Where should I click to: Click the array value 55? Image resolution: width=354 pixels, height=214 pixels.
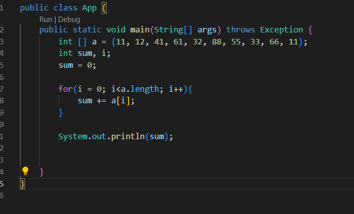click(236, 42)
